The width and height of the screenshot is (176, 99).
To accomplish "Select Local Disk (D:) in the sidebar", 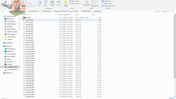I will 12,70.
